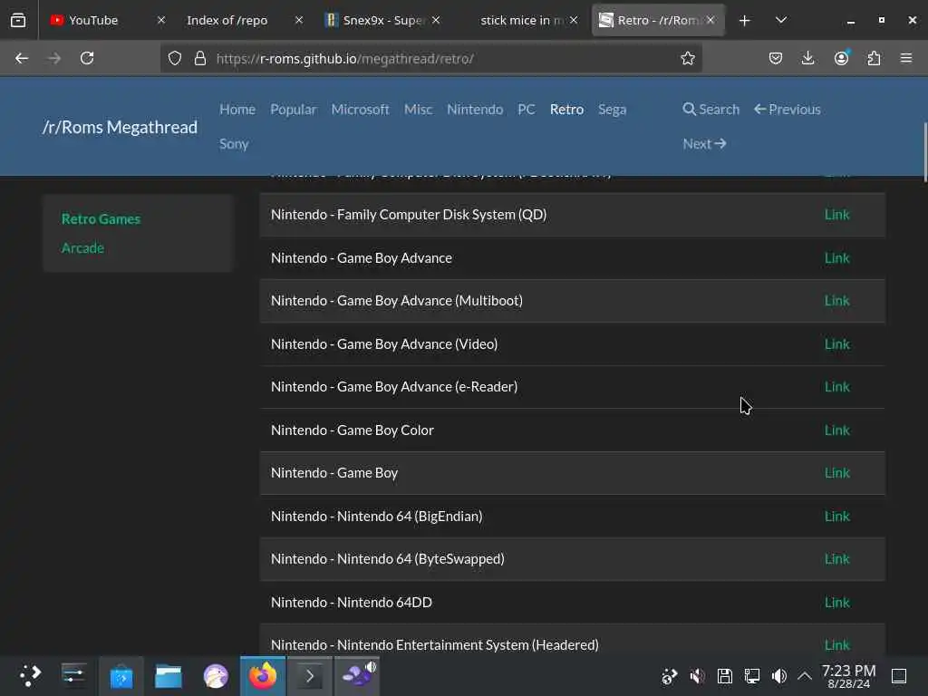Open Link for Game Boy Advance (e-Reader)
Viewport: 928px width, 696px height.
[x=836, y=386]
